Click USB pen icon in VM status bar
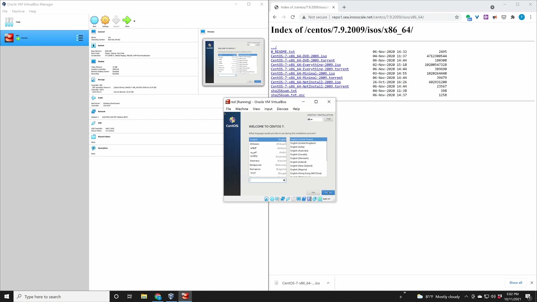The width and height of the screenshot is (537, 302). click(x=288, y=199)
